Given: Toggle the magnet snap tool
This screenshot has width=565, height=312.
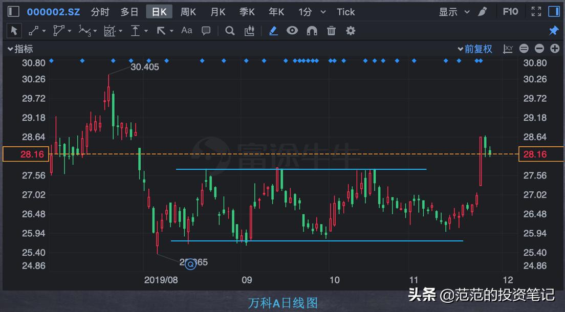Looking at the screenshot, I should [x=312, y=31].
